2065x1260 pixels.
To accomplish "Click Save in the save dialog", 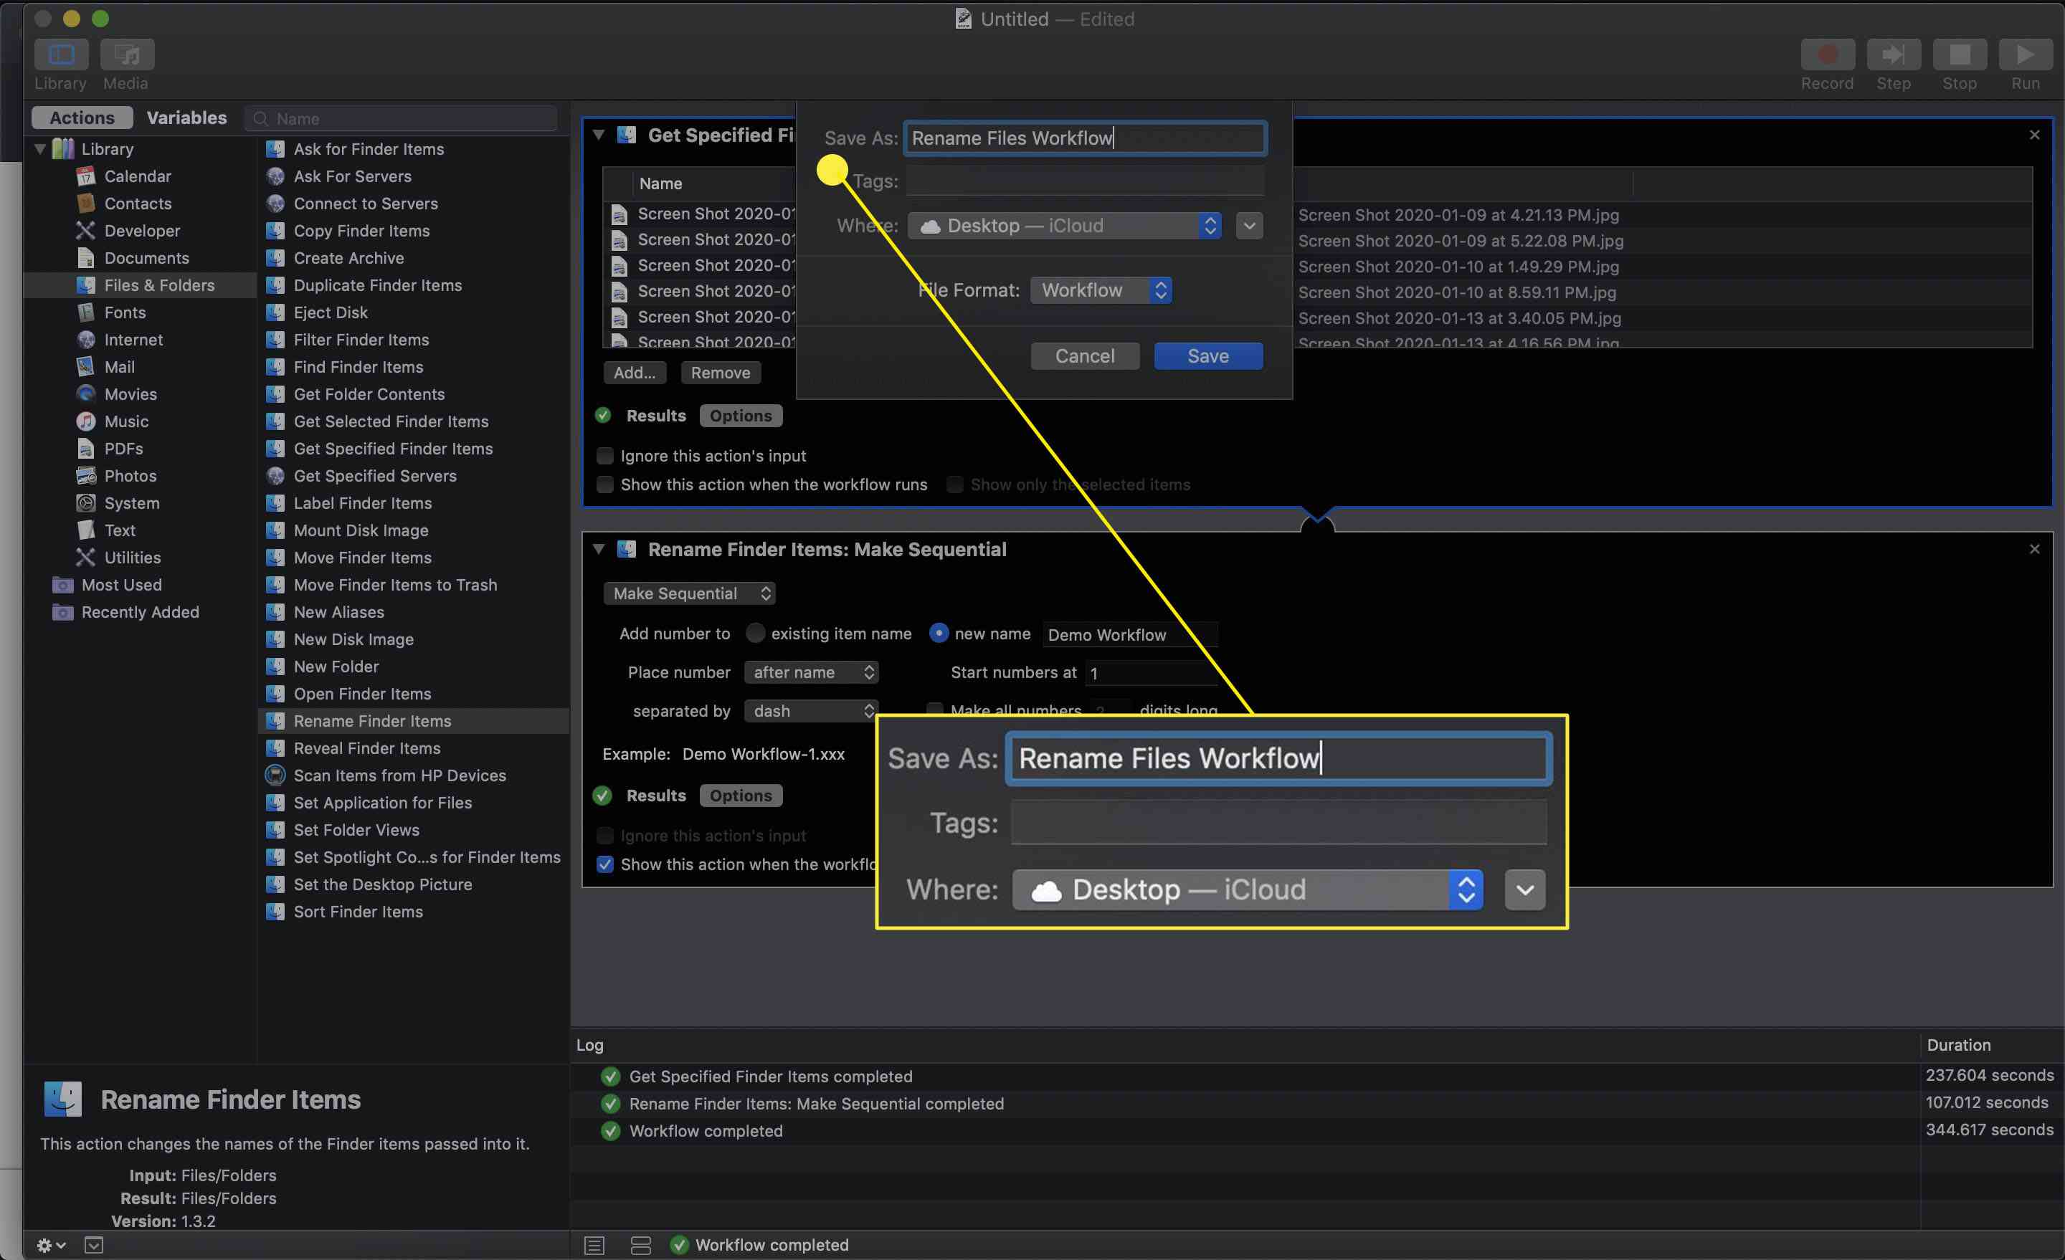I will [1207, 356].
